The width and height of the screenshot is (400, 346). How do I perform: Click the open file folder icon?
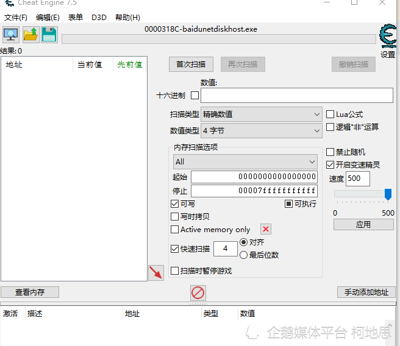click(30, 35)
